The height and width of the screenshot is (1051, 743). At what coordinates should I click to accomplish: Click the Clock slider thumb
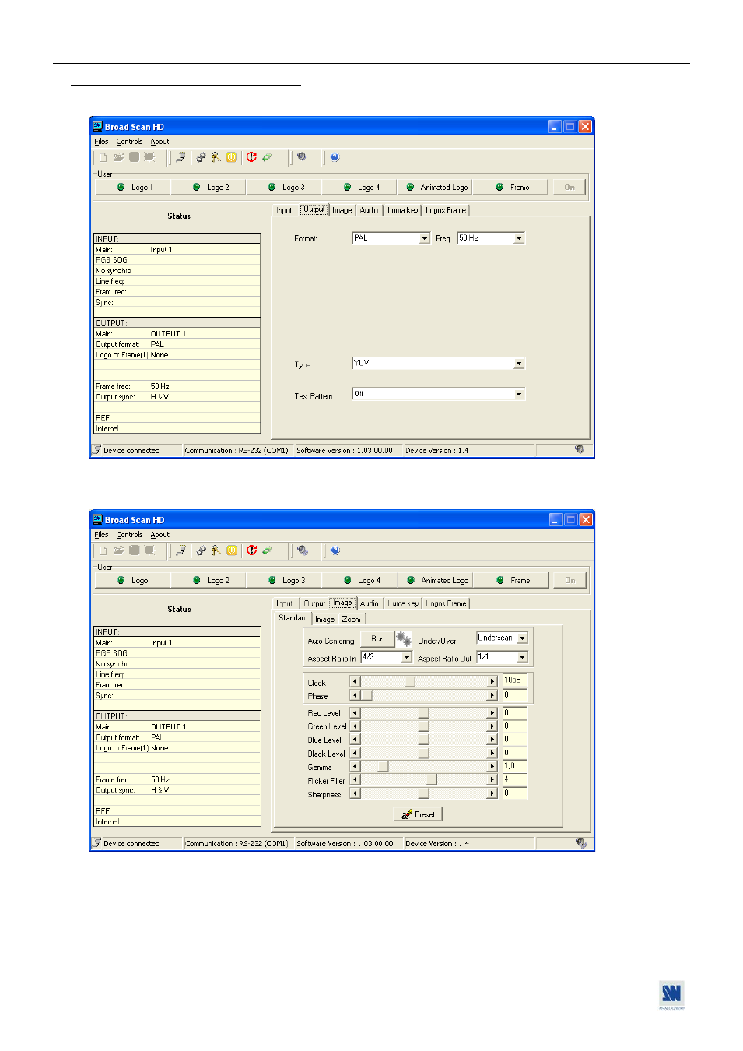(410, 681)
